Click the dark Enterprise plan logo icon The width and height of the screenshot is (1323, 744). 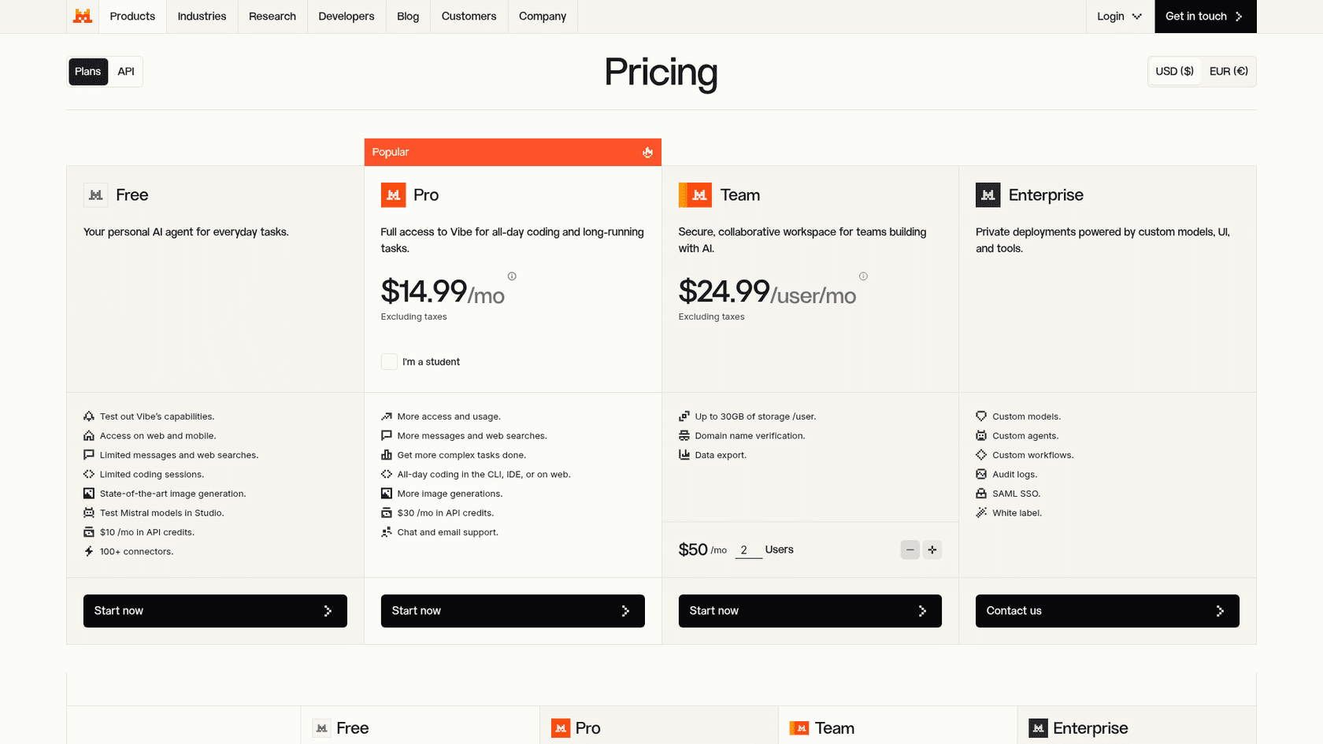point(988,194)
